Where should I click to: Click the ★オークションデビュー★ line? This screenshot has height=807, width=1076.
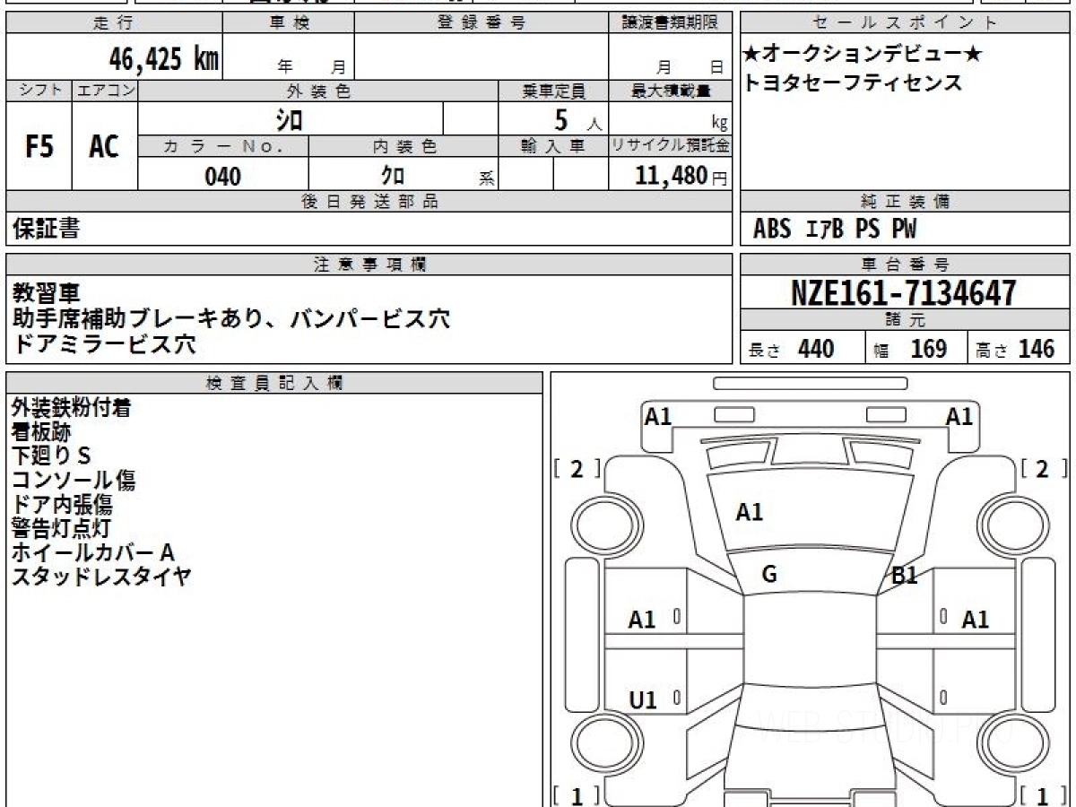[x=863, y=54]
